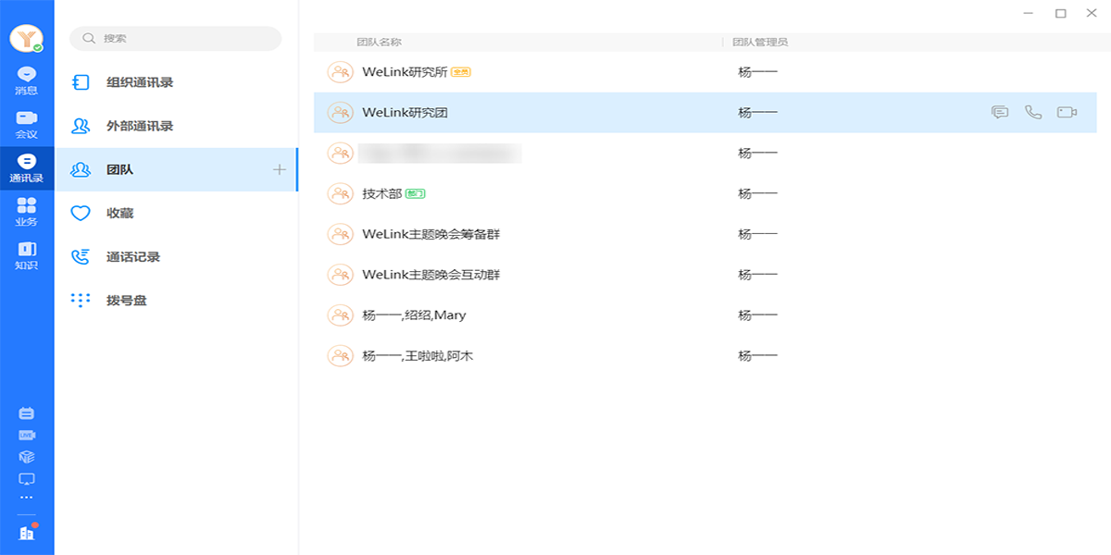The image size is (1111, 555).
Task: Open the enterprise building icon at bottom
Action: point(27,533)
